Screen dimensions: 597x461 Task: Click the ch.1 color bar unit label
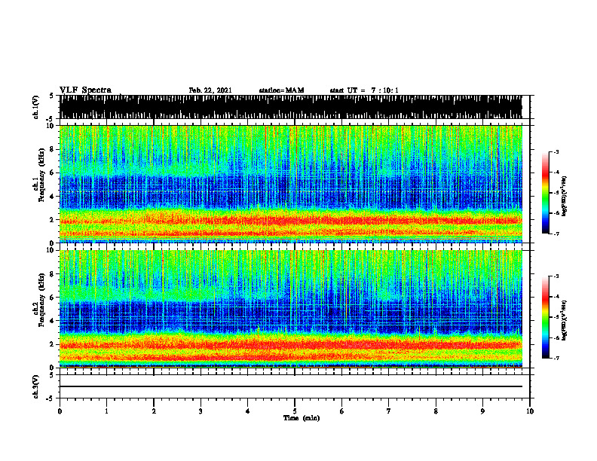[565, 197]
